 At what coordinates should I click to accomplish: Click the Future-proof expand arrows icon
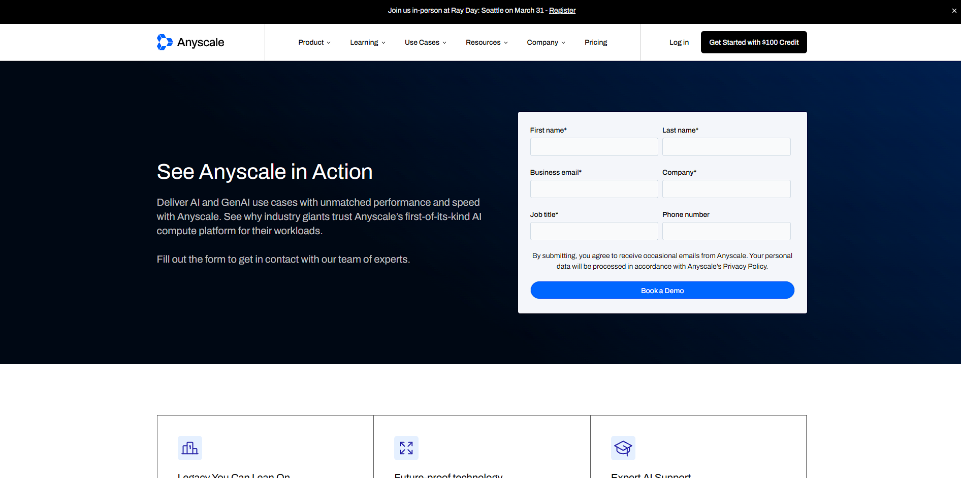[x=406, y=448]
